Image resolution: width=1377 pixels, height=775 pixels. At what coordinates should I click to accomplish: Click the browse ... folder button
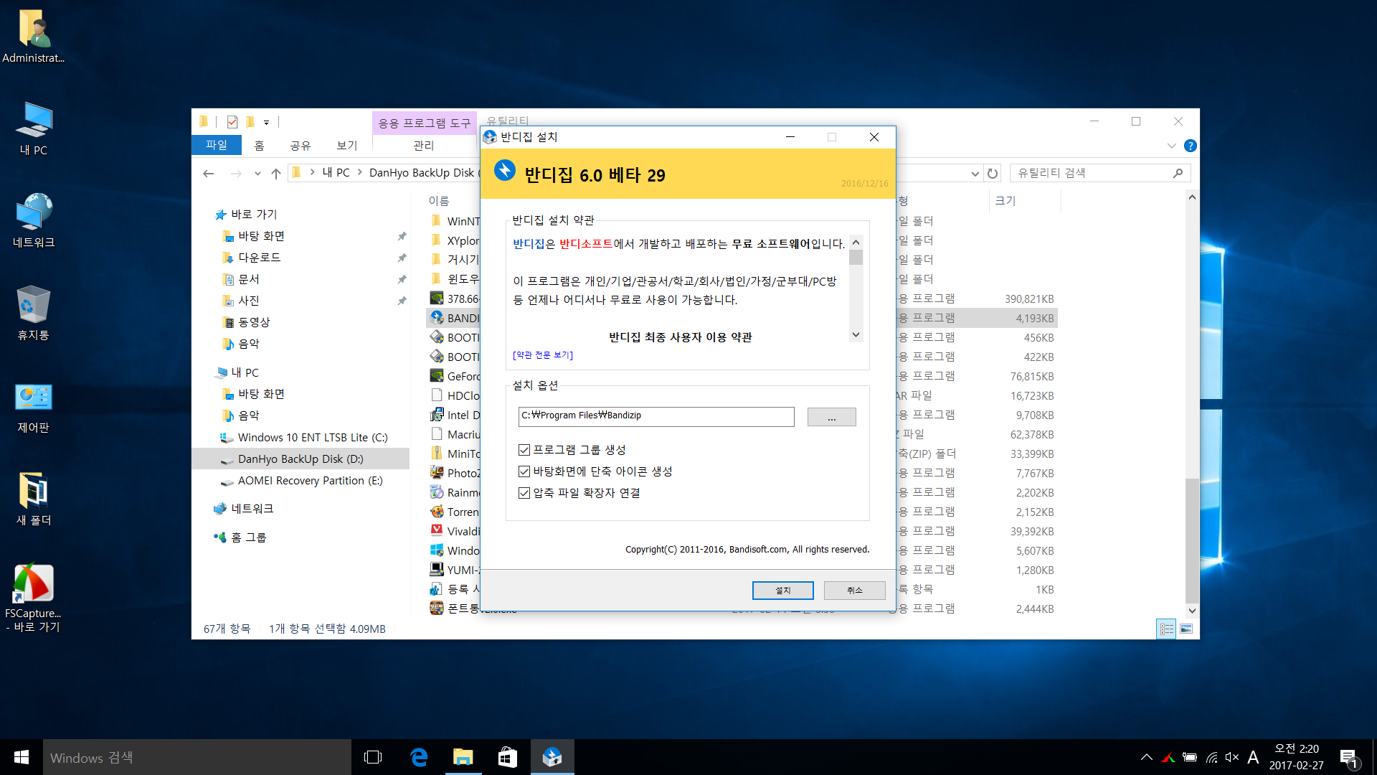[832, 417]
